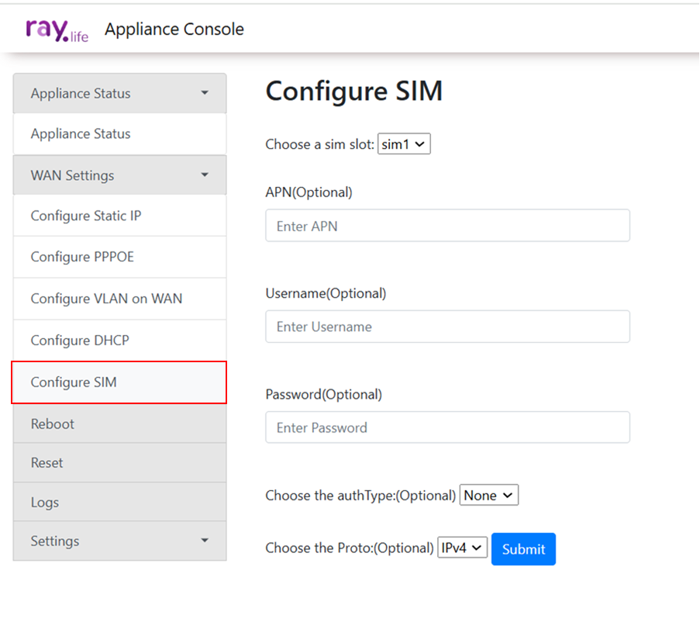Focus the Enter Username field

(447, 327)
